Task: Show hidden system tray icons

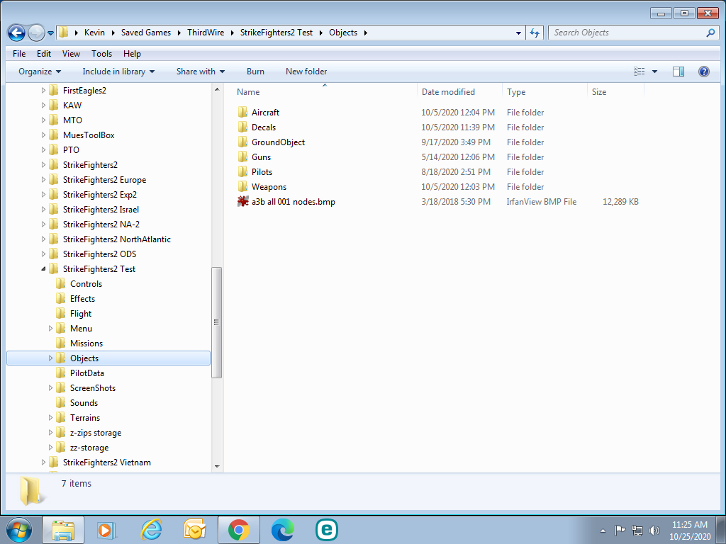Action: [603, 531]
